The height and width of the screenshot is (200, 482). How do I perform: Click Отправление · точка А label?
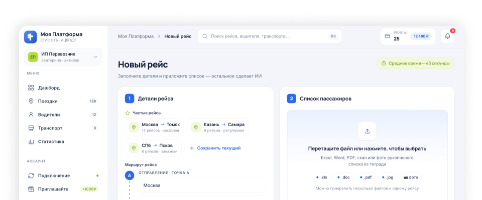164,172
